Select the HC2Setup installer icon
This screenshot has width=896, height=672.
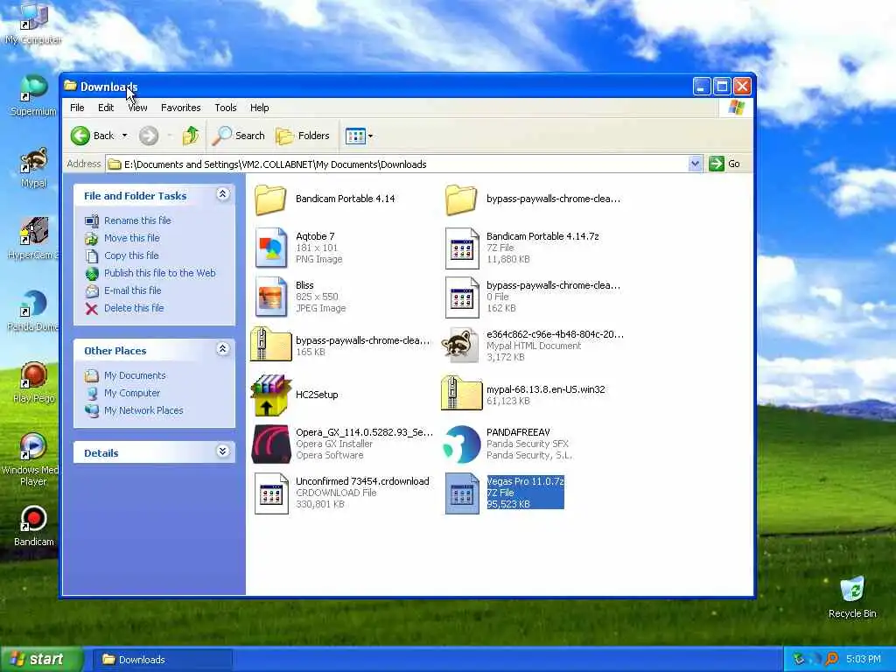[271, 395]
